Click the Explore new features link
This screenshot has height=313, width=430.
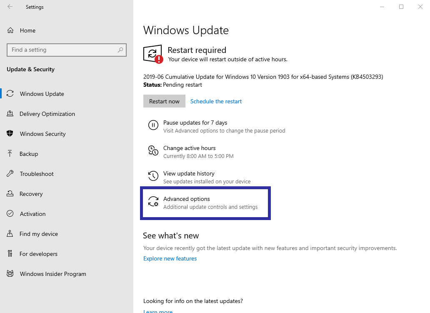pyautogui.click(x=170, y=258)
